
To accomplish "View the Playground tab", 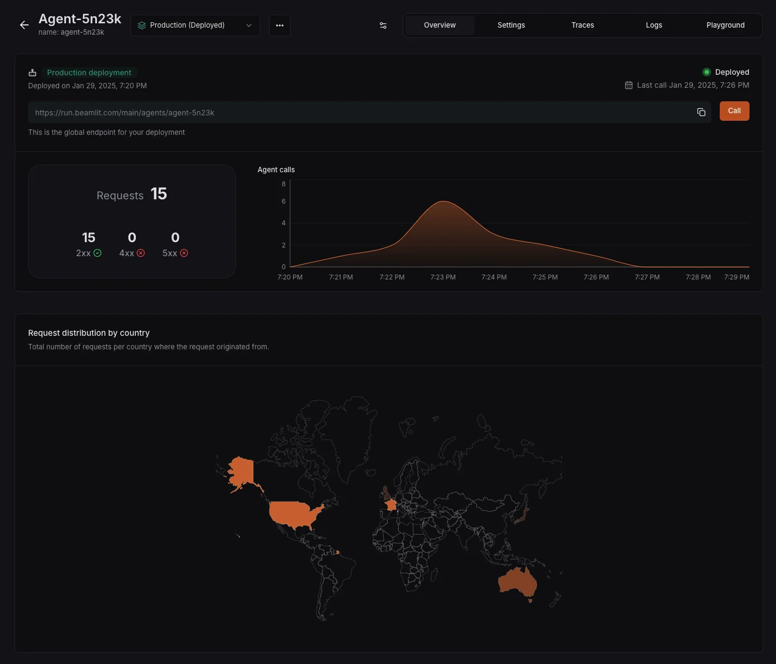I will [725, 25].
